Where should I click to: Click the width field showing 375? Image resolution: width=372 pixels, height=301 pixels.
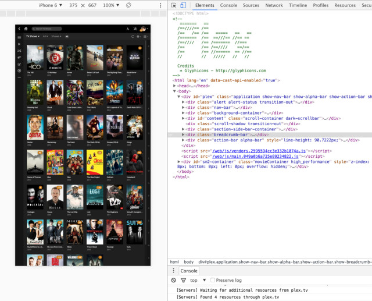point(73,5)
